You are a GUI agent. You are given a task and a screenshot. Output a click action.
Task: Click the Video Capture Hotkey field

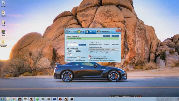pos(72,45)
